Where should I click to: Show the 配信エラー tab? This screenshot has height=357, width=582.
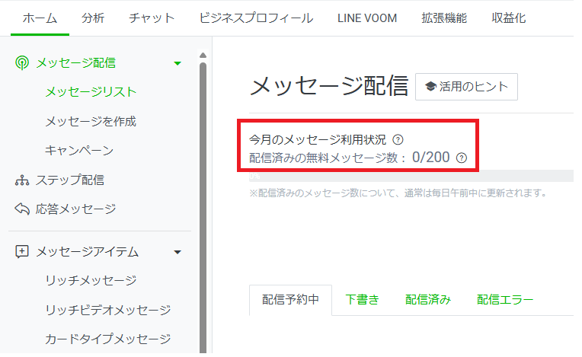pyautogui.click(x=505, y=300)
